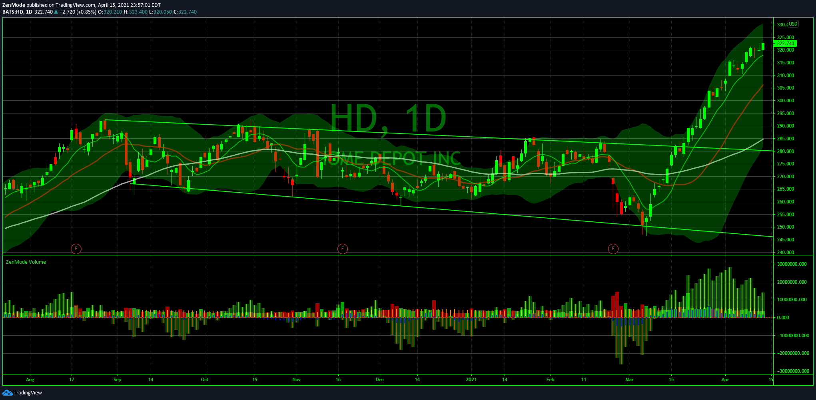Select the BATS:HD, 1D symbol text

(x=17, y=12)
